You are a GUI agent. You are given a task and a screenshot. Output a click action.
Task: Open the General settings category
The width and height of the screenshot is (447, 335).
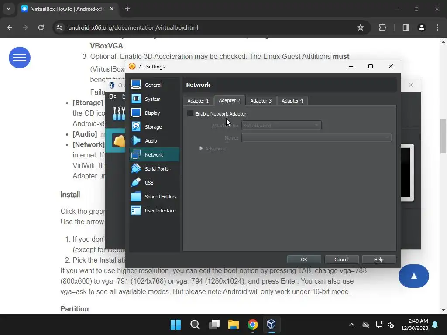pyautogui.click(x=154, y=85)
